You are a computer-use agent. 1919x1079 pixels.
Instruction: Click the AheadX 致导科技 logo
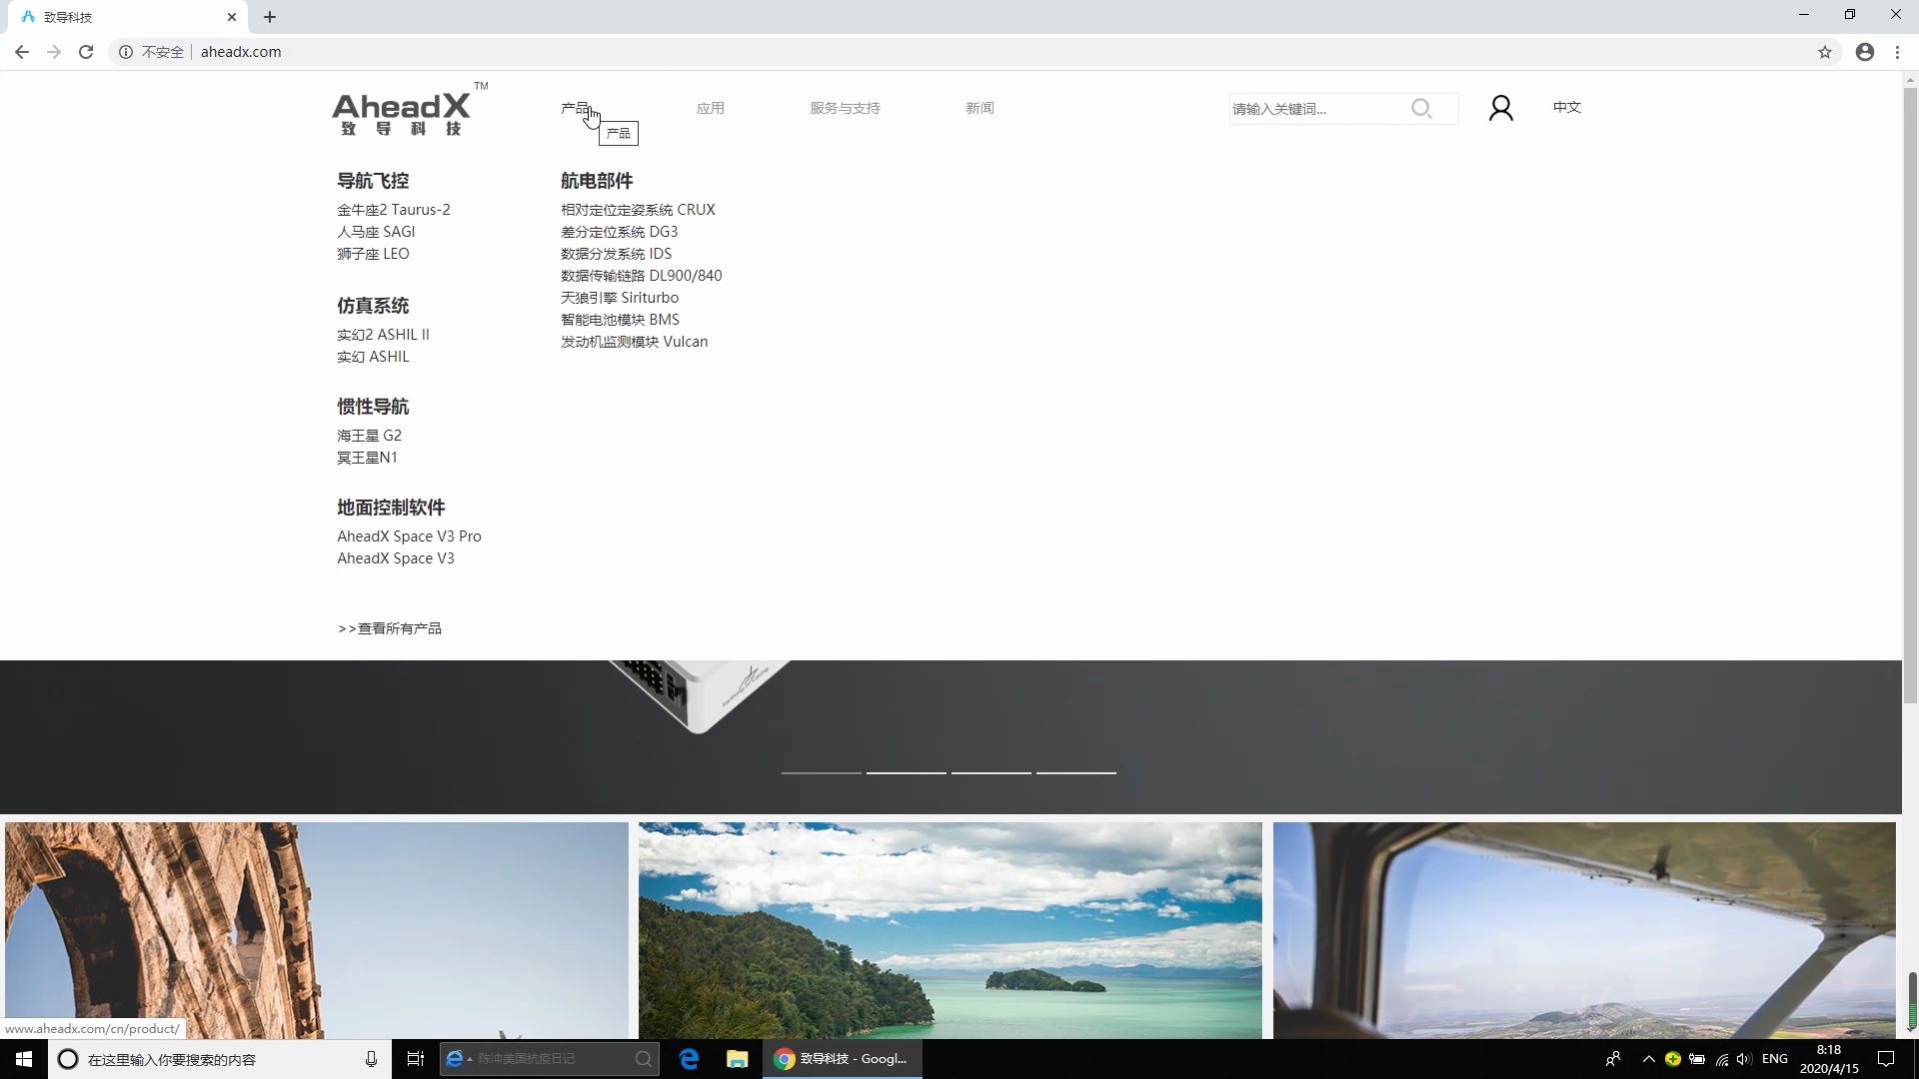[x=410, y=110]
